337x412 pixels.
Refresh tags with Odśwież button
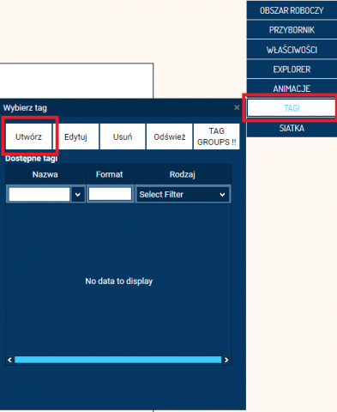(170, 136)
